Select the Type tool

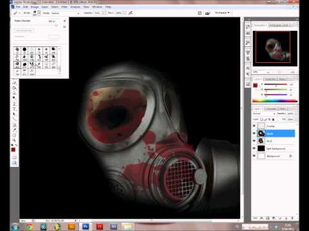tap(14, 109)
